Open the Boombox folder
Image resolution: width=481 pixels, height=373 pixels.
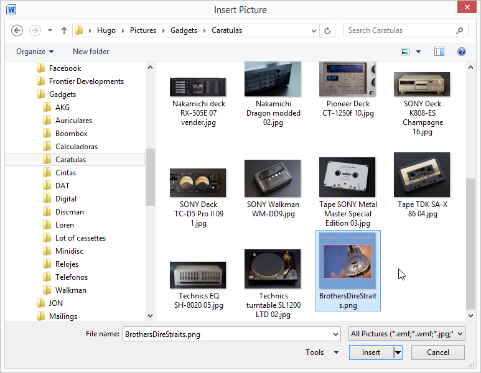tap(71, 134)
